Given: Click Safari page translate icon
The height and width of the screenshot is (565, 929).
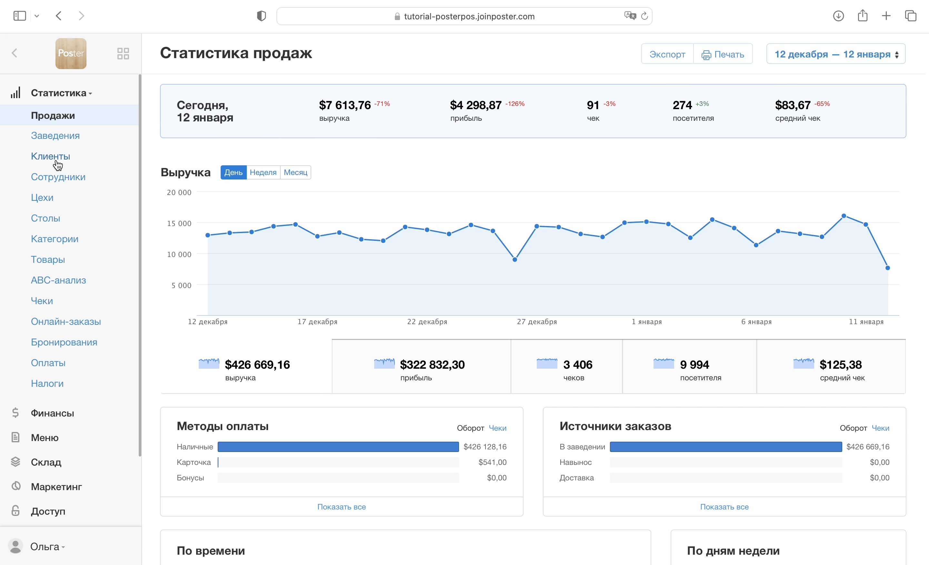Looking at the screenshot, I should (x=629, y=16).
